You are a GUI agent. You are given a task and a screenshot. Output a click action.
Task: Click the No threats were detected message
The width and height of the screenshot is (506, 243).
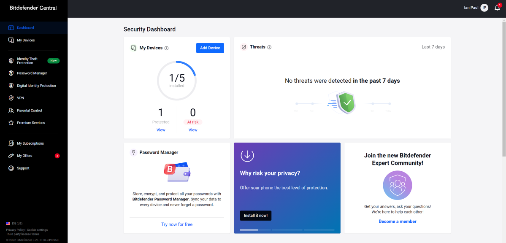(342, 81)
